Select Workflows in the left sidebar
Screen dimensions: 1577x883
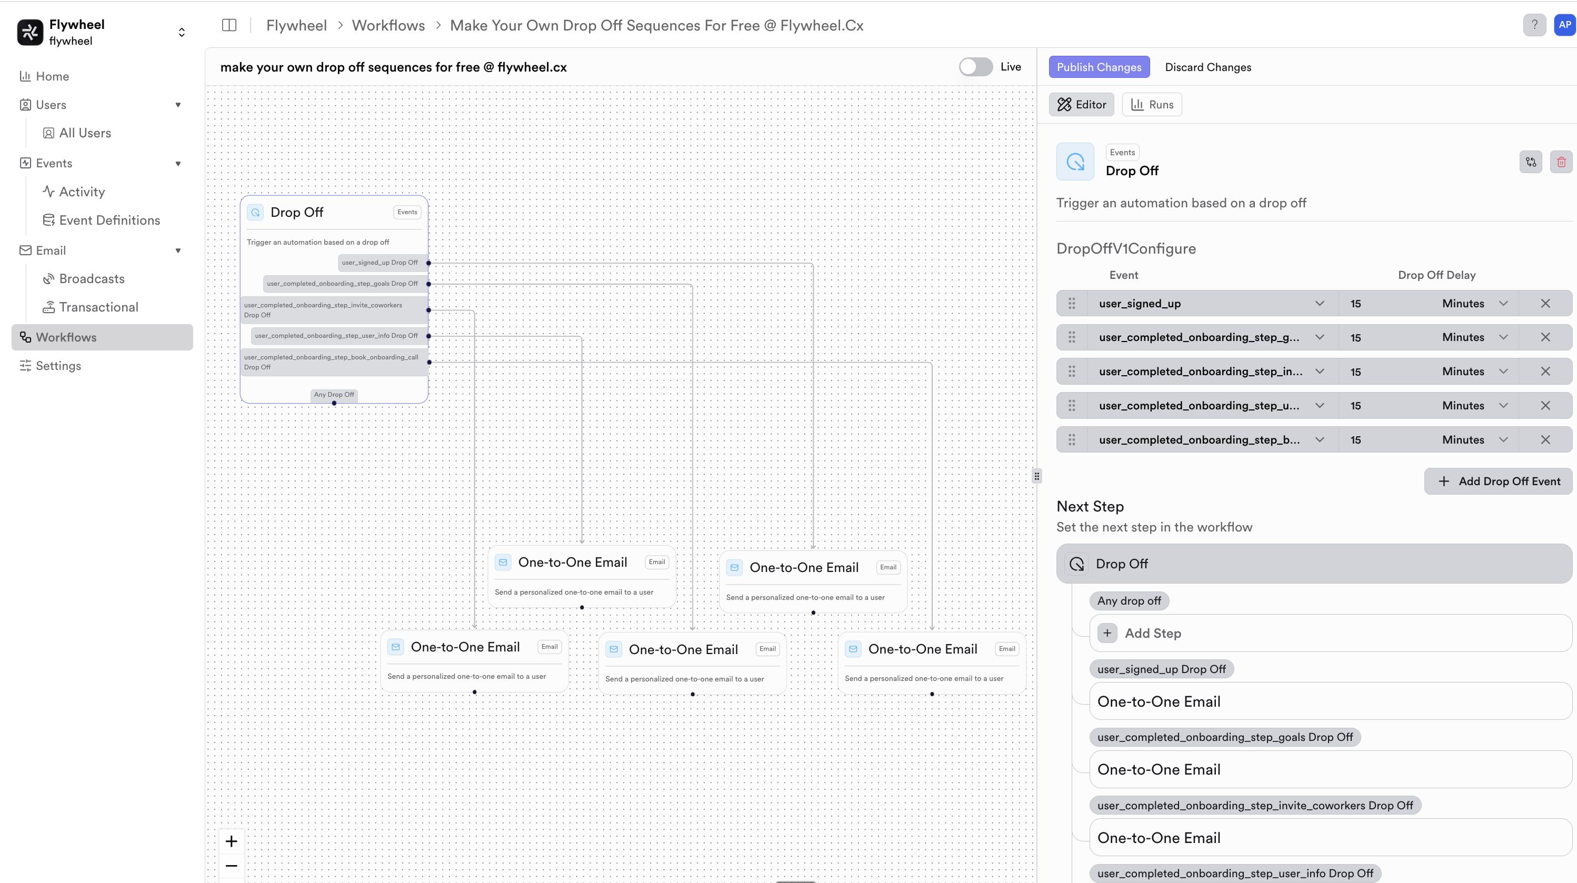[x=67, y=337]
